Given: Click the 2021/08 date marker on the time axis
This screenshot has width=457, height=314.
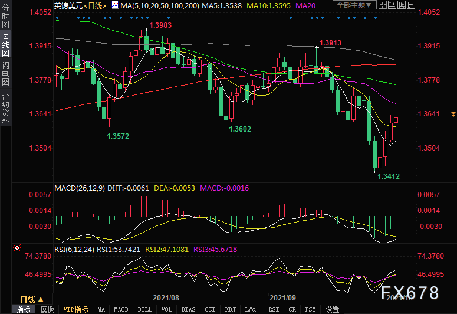Looking at the screenshot, I should click(x=166, y=298).
